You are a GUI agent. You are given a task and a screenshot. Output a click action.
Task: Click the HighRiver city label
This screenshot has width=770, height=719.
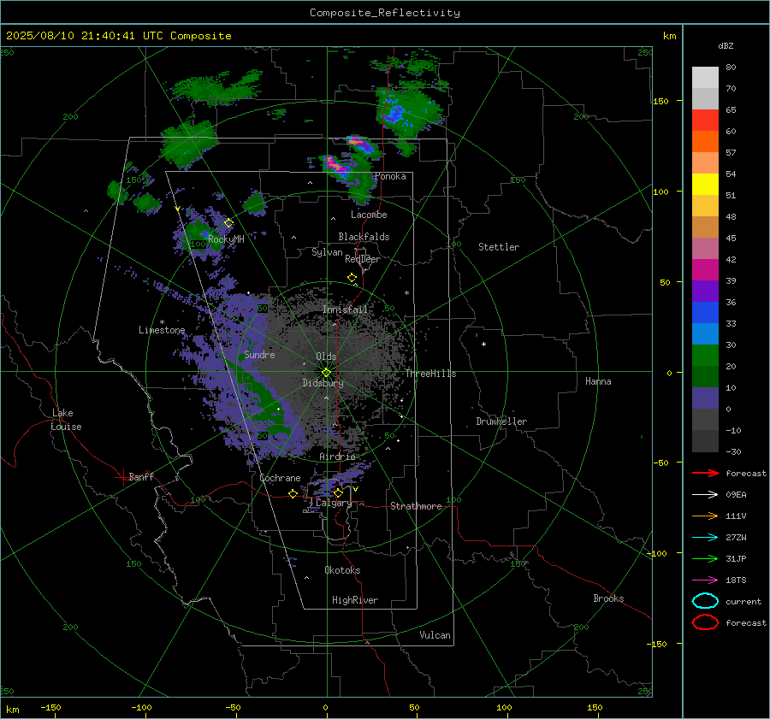tap(355, 600)
